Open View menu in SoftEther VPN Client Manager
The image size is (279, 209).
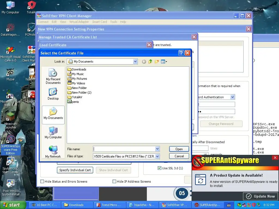[x=63, y=22]
